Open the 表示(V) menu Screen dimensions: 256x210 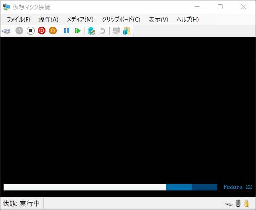tap(158, 20)
